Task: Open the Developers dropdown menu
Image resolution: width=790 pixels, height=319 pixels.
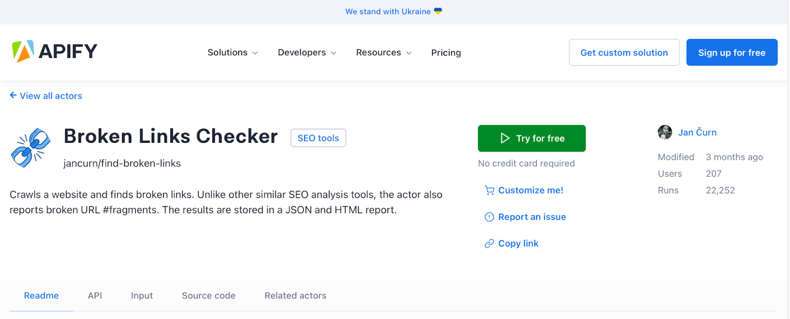Action: click(x=307, y=53)
